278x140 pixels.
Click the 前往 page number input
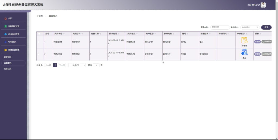96,65
